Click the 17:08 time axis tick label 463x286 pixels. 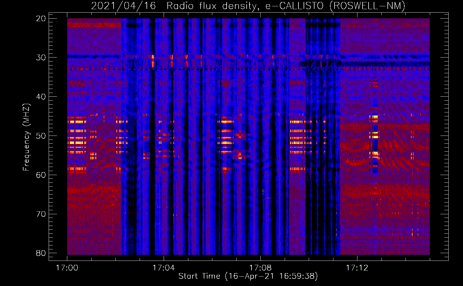click(x=260, y=268)
